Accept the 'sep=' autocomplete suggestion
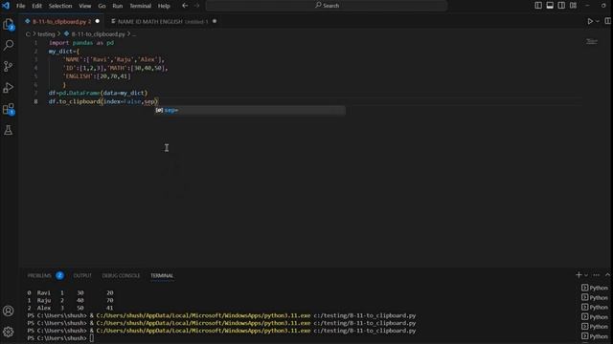The image size is (613, 344). point(250,111)
